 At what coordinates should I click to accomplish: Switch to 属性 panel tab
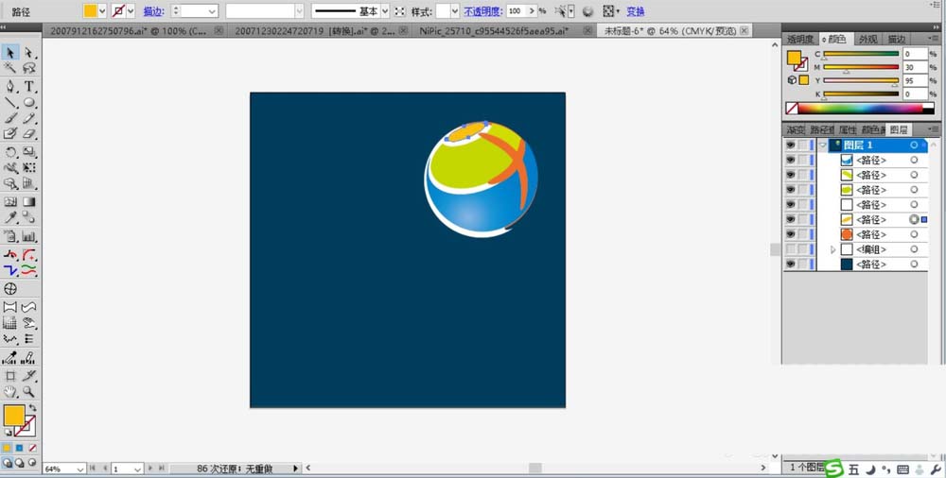(848, 129)
